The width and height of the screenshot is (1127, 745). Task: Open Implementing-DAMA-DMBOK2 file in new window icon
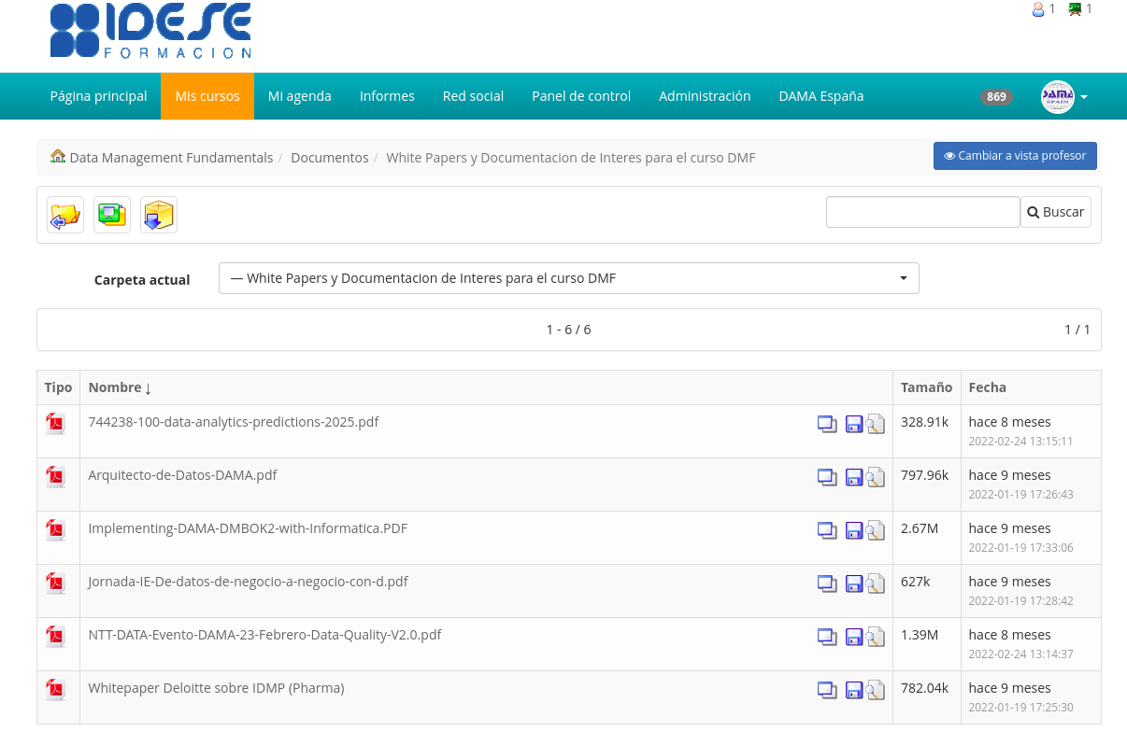click(x=827, y=530)
